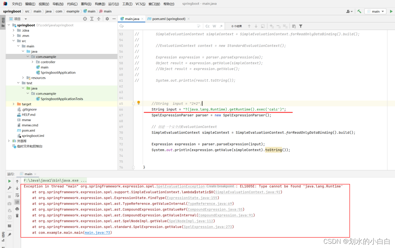Image resolution: width=395 pixels, height=248 pixels.
Task: Collapse all nodes in project panel
Action: coord(99,19)
